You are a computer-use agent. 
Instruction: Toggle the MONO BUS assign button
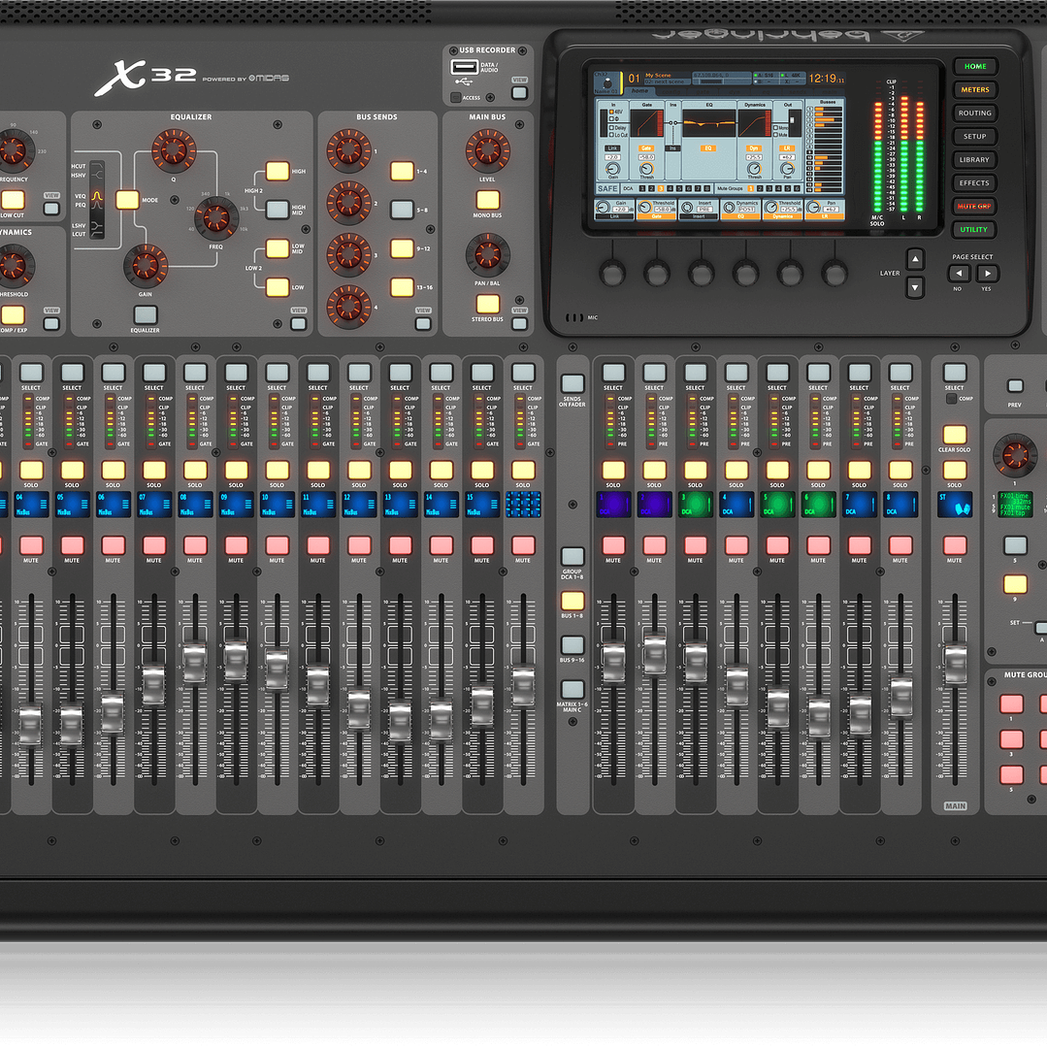coord(487,200)
